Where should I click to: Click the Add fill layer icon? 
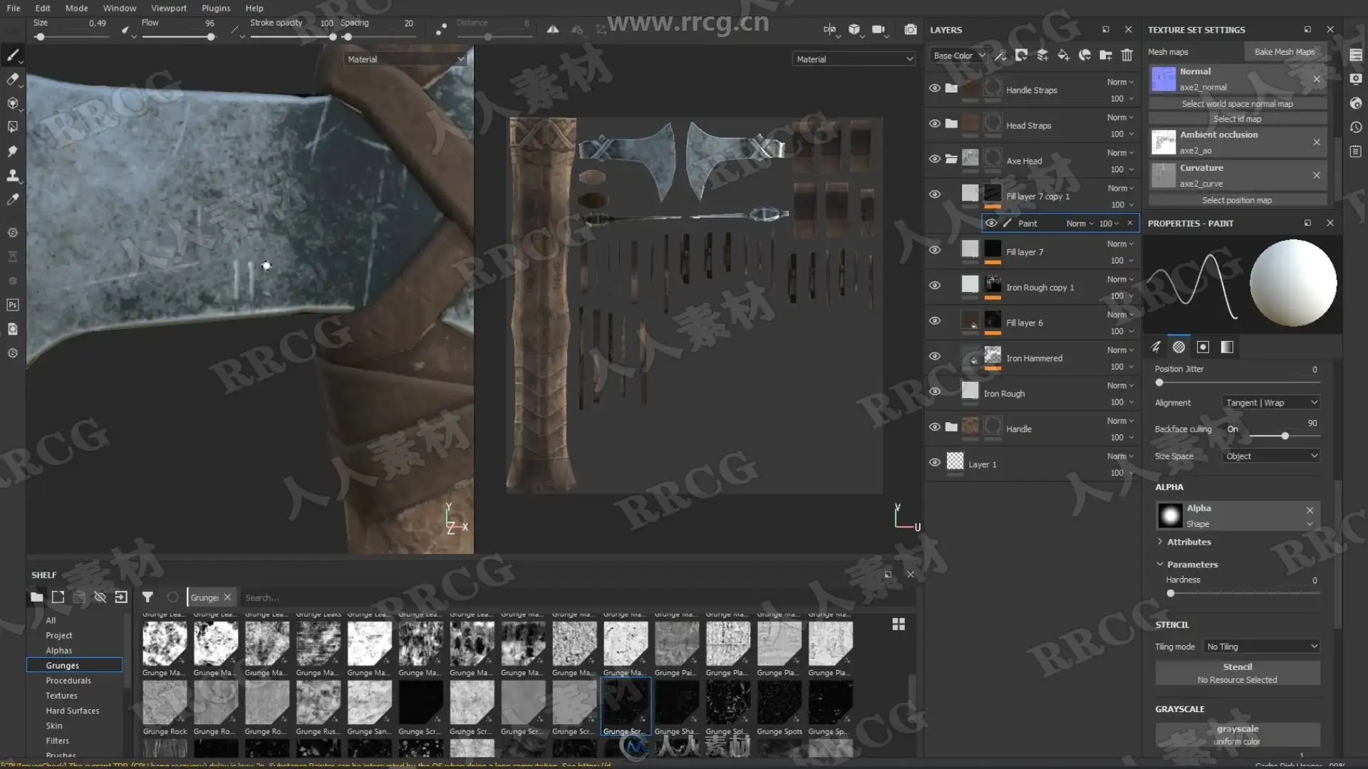(x=1063, y=56)
